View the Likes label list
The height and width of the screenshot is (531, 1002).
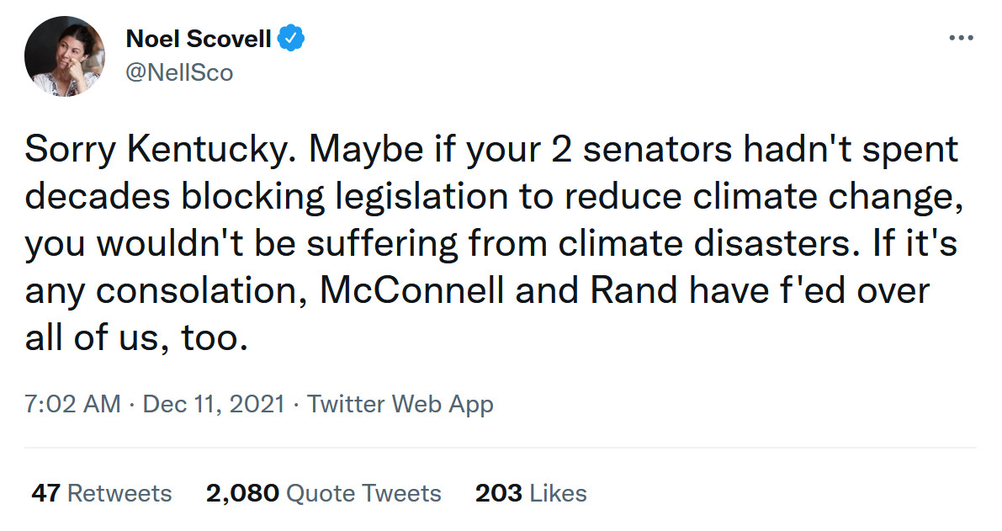558,493
